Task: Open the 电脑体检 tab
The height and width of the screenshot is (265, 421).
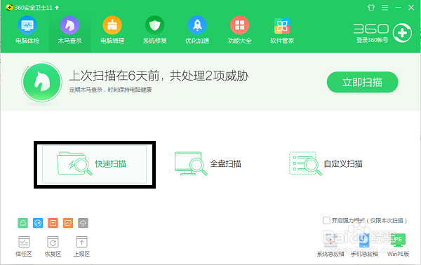Action: click(27, 29)
